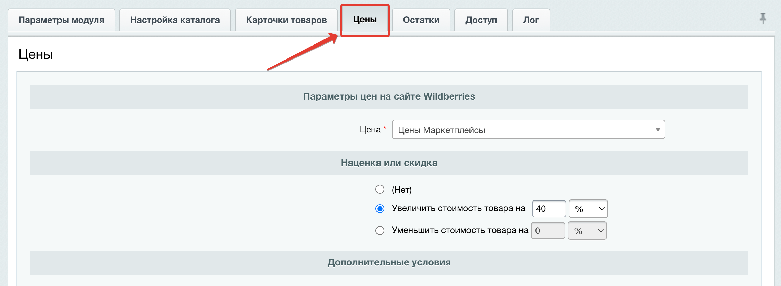Open the Параметры модуля tab
This screenshot has width=781, height=286.
[61, 20]
